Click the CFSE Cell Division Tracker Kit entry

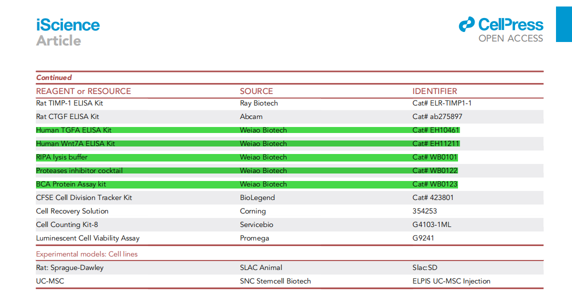click(x=84, y=197)
